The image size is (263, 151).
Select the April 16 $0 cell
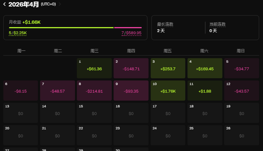131,113
